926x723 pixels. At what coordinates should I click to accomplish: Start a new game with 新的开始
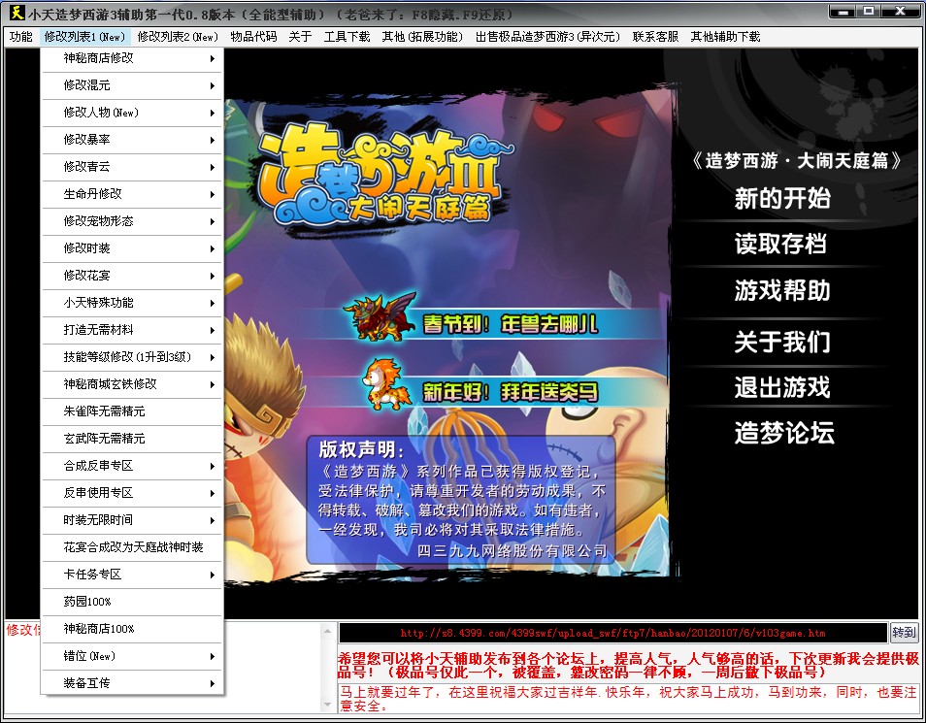tap(782, 199)
